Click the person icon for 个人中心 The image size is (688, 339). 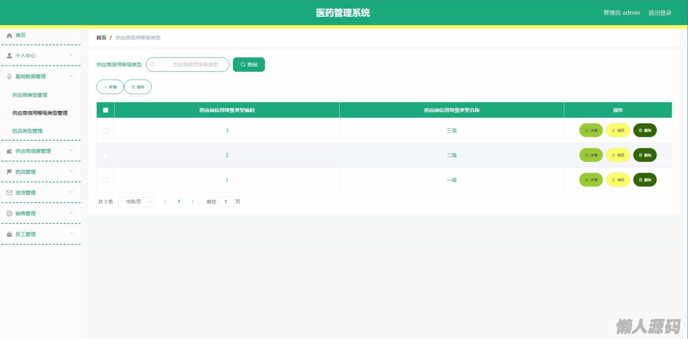[x=9, y=56]
